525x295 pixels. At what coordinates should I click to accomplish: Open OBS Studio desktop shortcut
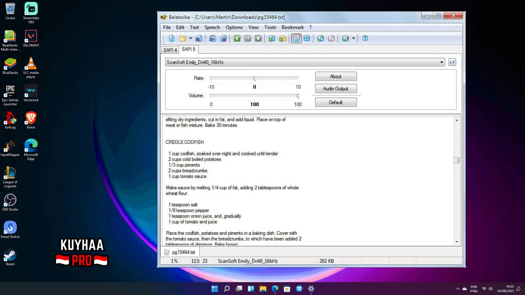[x=10, y=202]
